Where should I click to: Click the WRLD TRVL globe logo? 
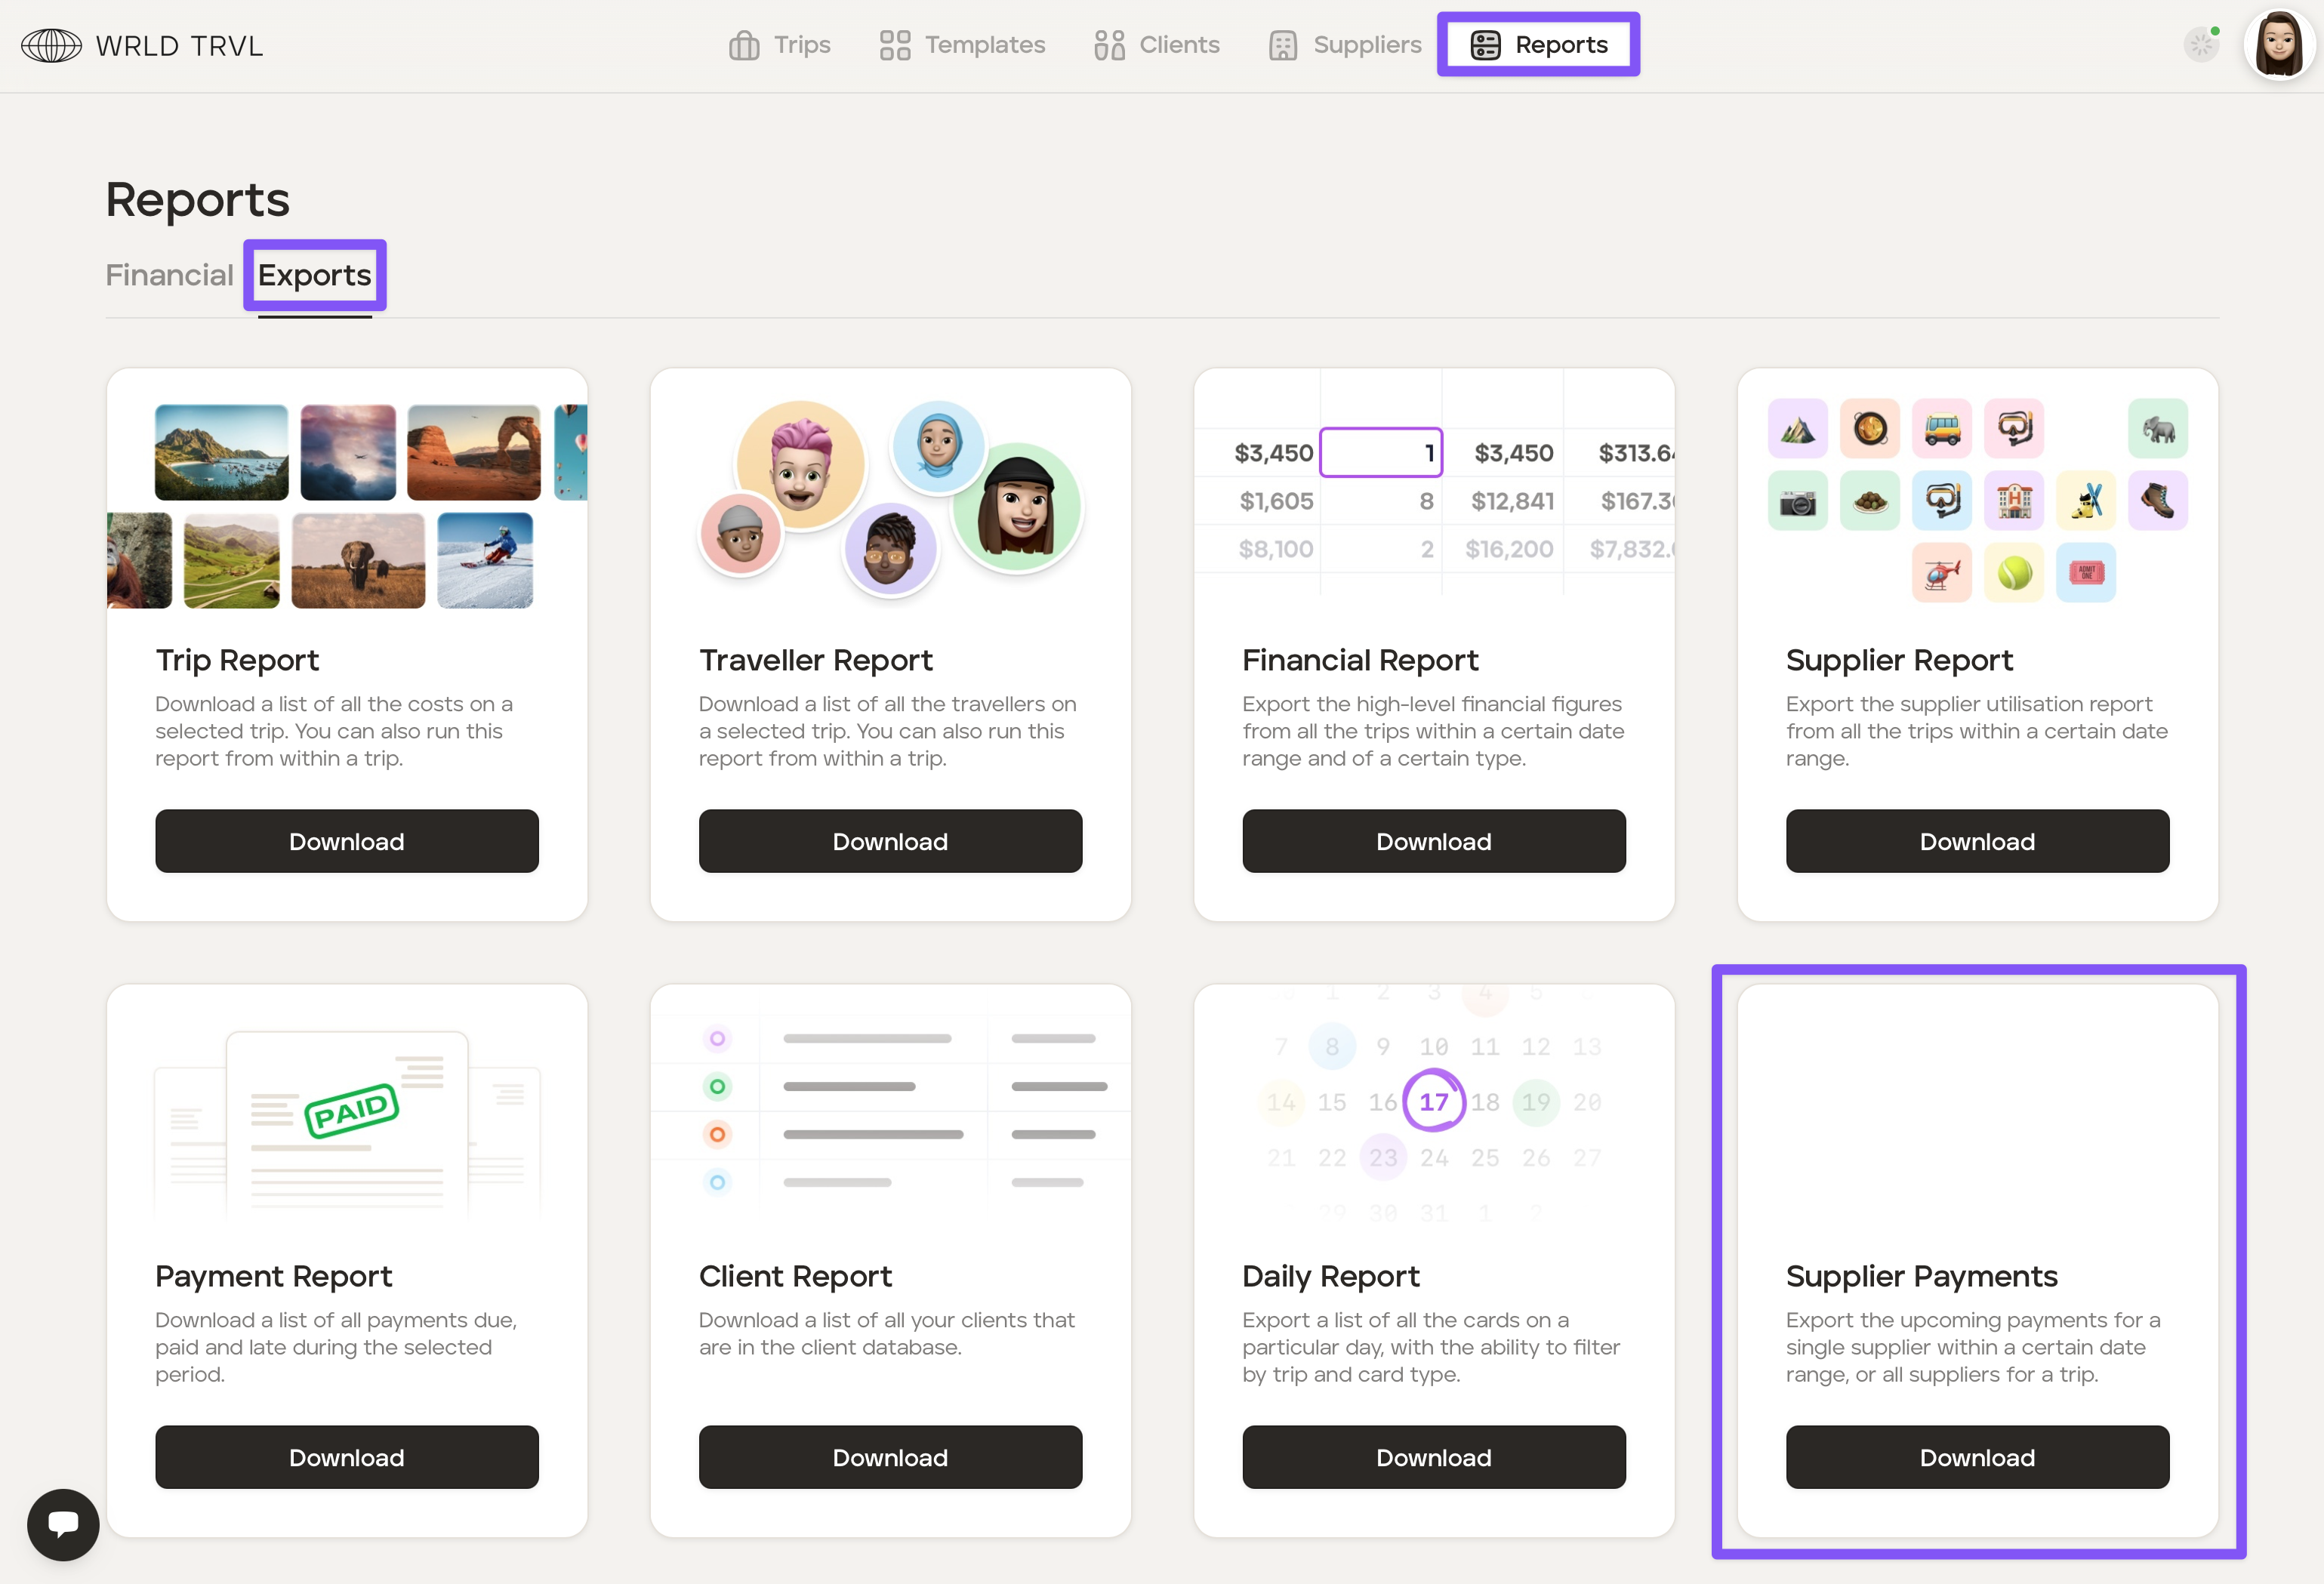pyautogui.click(x=51, y=46)
